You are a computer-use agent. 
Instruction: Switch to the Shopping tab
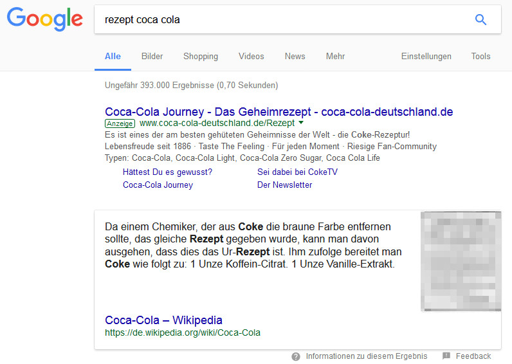pos(201,57)
